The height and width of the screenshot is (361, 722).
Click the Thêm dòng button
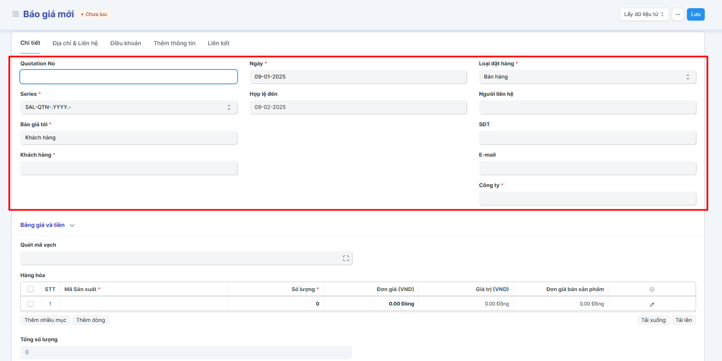click(90, 320)
